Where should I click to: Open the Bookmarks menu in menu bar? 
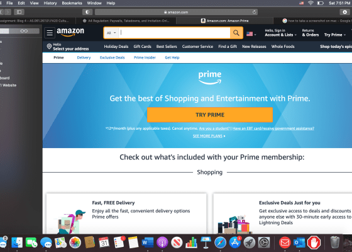tap(72, 3)
